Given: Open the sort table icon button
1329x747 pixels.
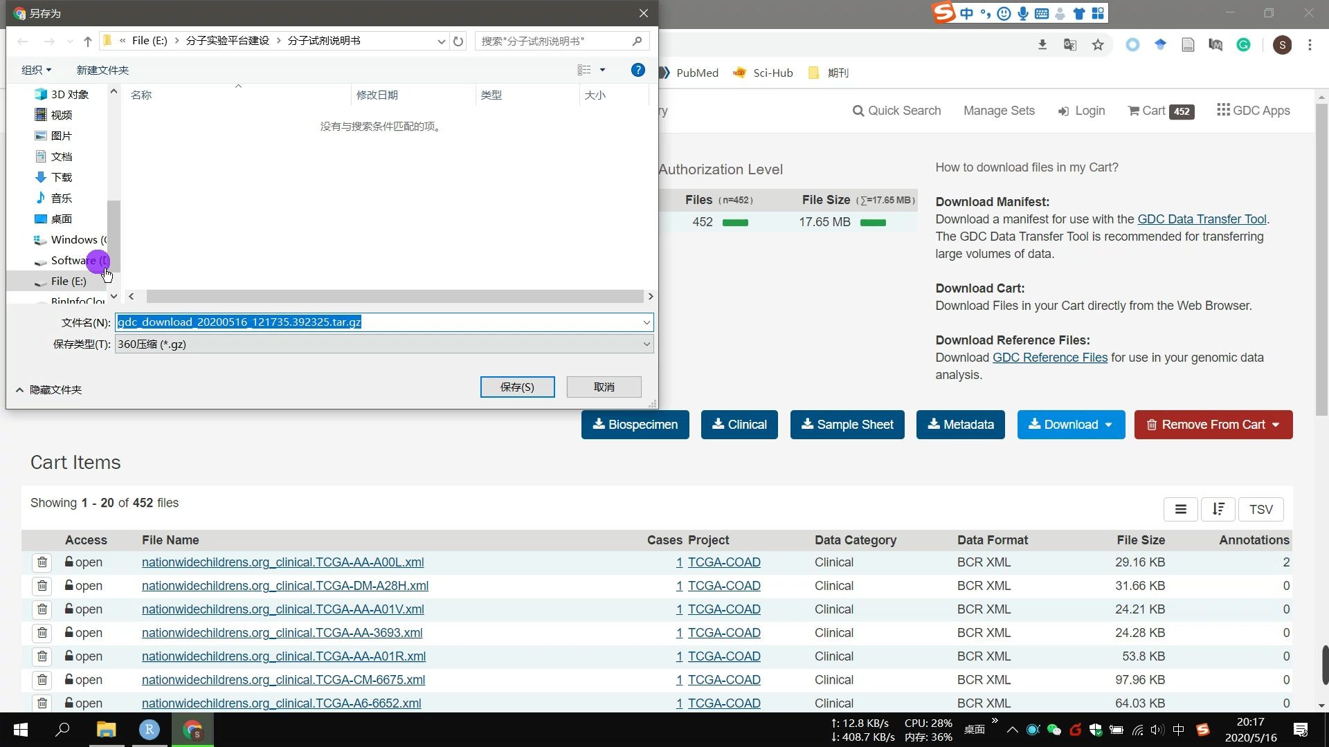Looking at the screenshot, I should (1218, 509).
